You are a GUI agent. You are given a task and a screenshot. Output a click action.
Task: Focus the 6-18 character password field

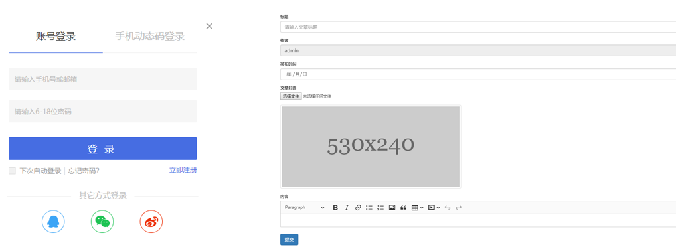point(103,112)
